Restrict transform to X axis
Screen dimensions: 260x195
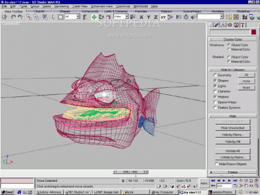point(141,17)
